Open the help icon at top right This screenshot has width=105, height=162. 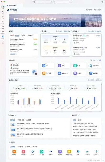click(x=102, y=2)
